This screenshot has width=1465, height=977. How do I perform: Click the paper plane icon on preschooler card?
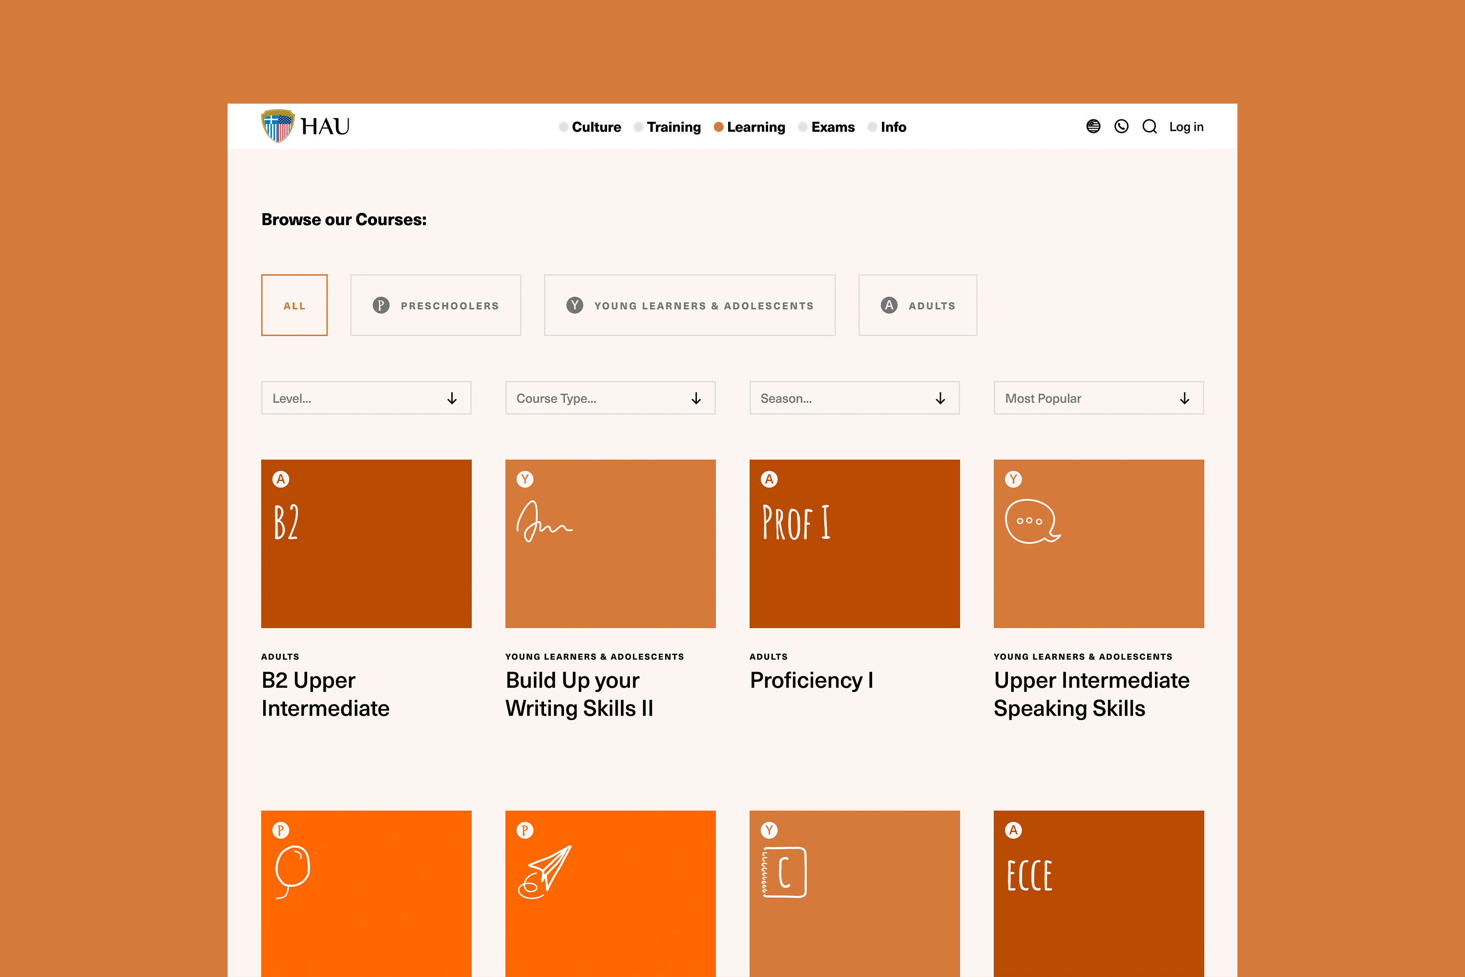[544, 871]
